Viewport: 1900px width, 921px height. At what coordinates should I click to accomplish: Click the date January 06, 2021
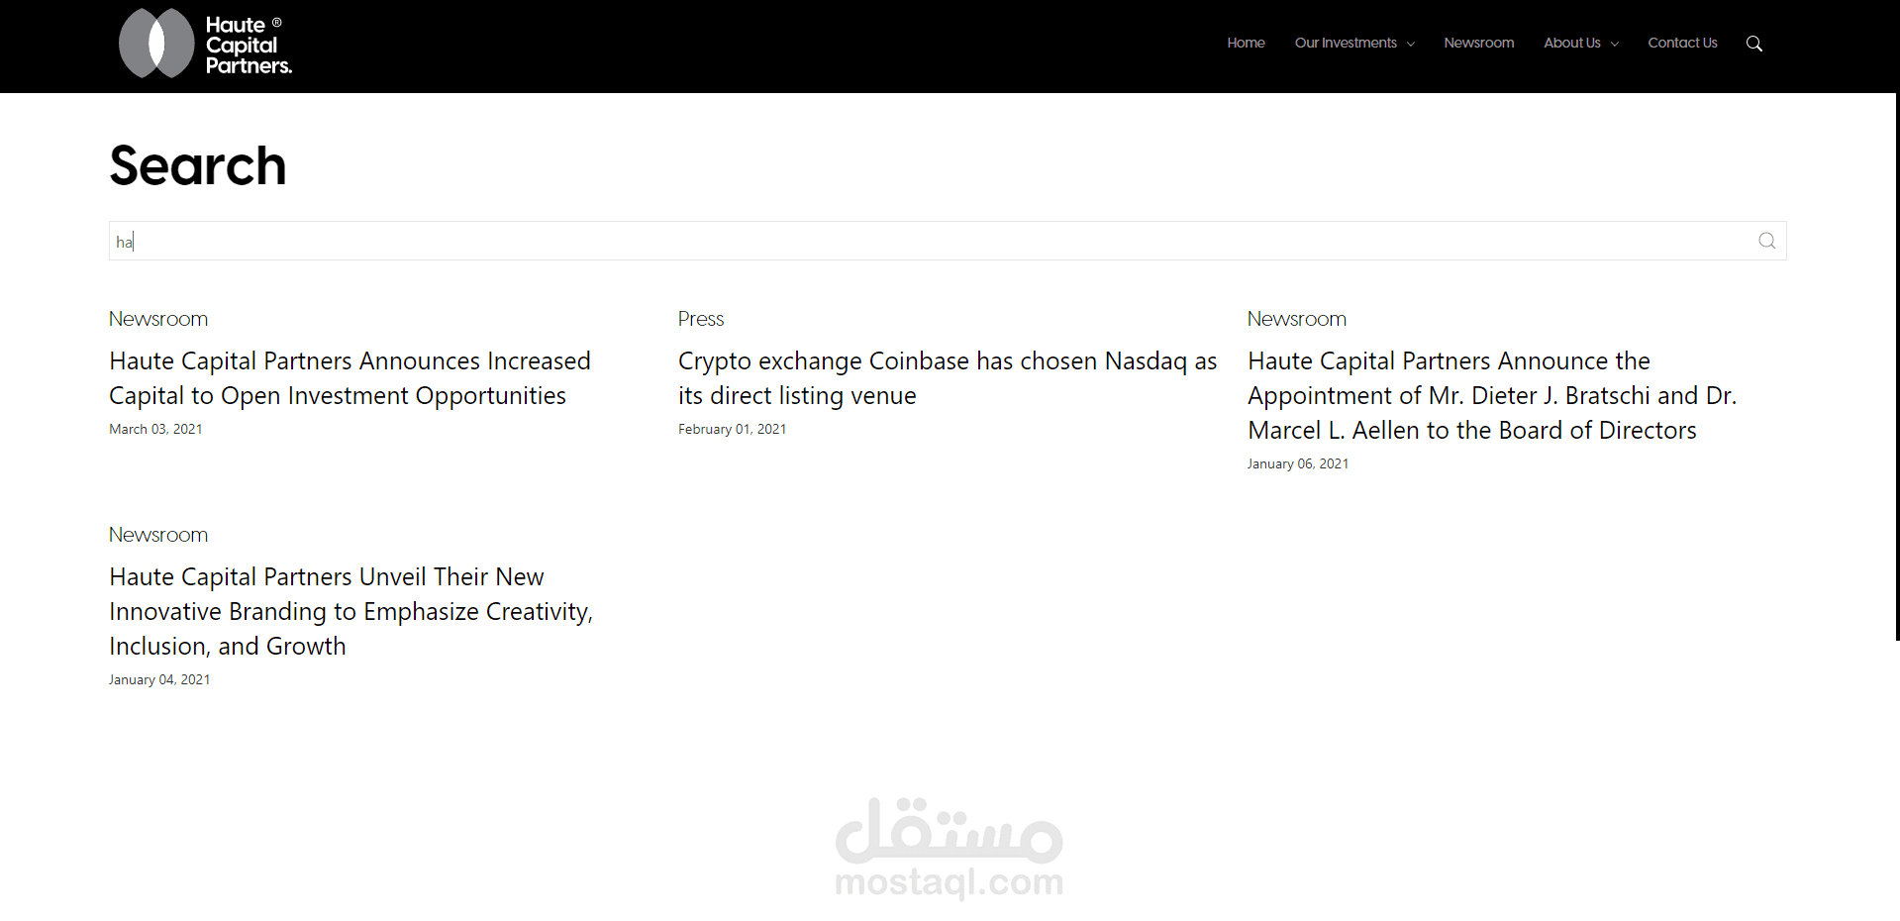(x=1298, y=463)
